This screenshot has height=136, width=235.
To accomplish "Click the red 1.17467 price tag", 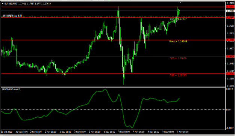I will (x=230, y=18).
